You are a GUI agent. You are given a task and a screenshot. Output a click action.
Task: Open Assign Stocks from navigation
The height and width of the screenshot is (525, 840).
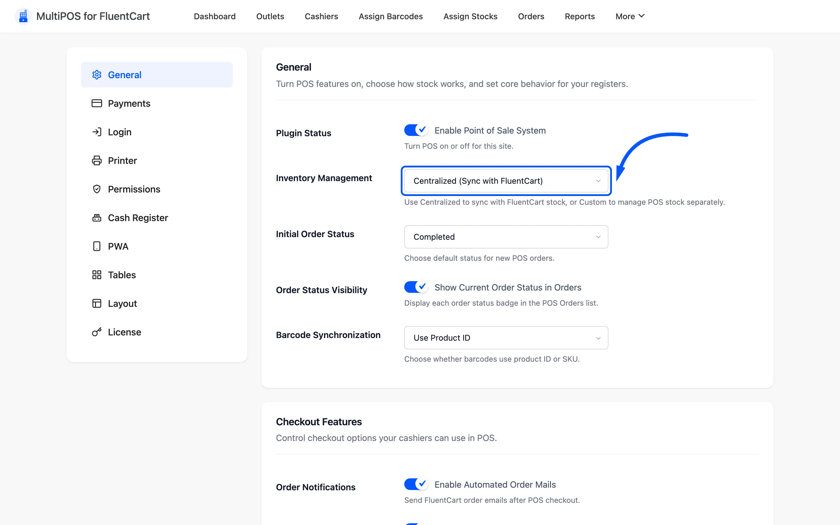point(470,16)
